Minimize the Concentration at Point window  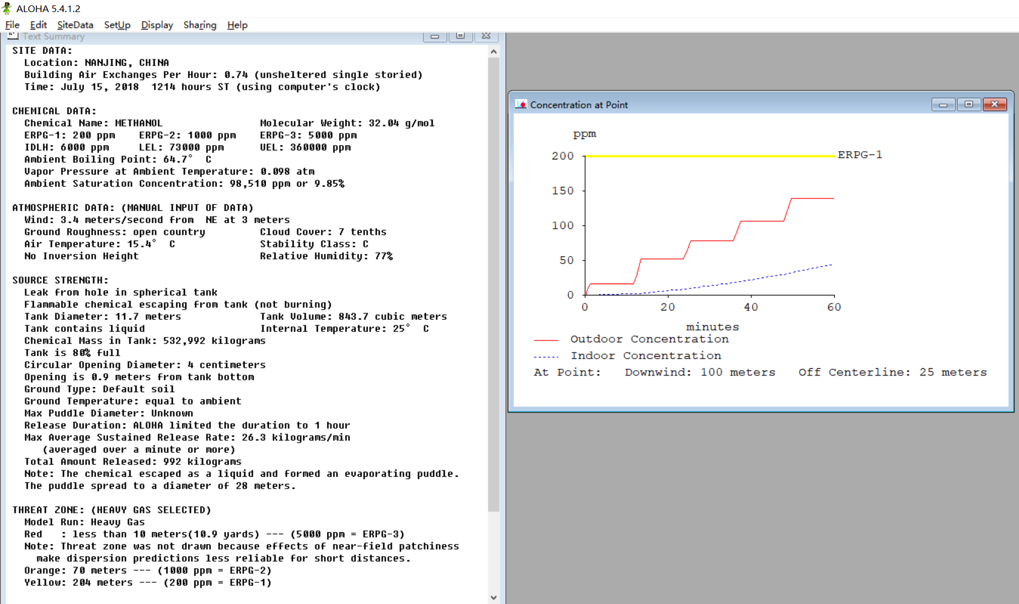[x=943, y=105]
